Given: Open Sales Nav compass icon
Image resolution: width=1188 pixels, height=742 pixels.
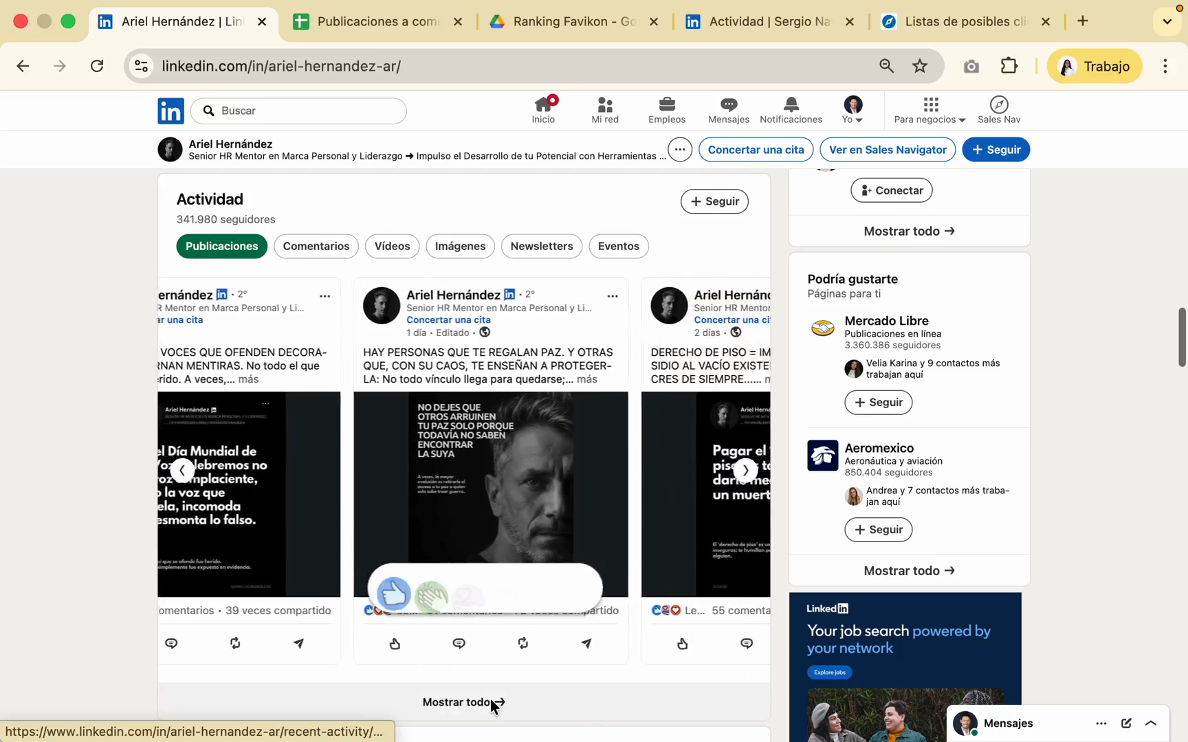Looking at the screenshot, I should (998, 110).
